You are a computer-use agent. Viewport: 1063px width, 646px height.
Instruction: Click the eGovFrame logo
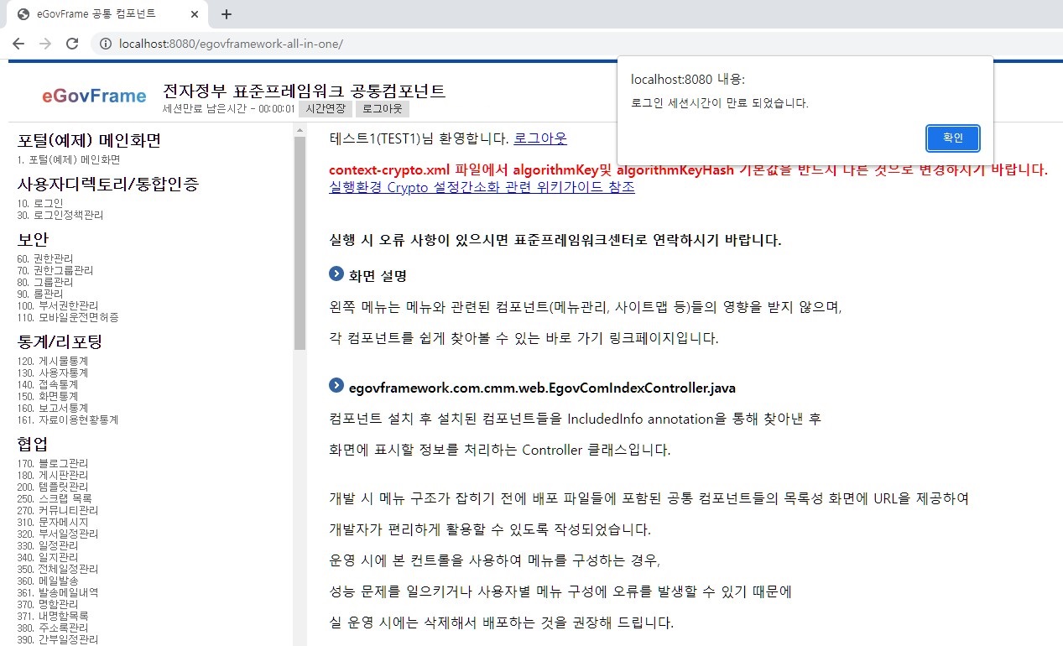[x=94, y=96]
